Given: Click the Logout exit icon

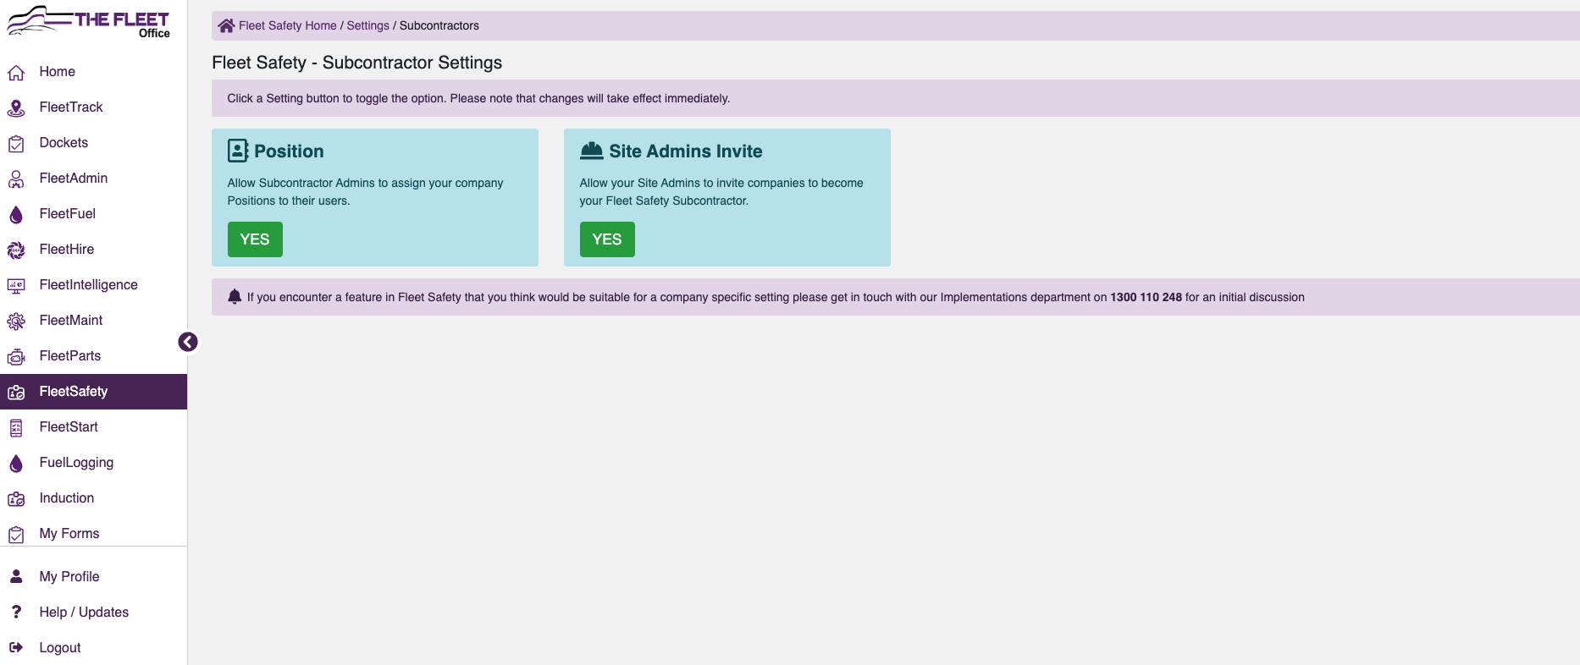Looking at the screenshot, I should point(16,647).
